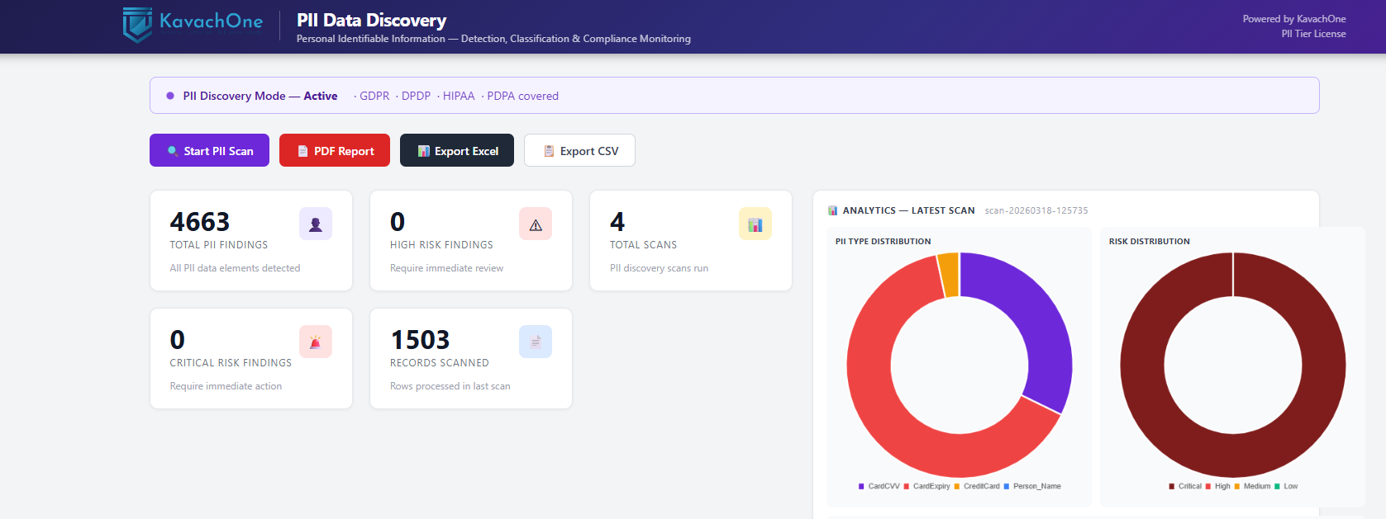Toggle CardExpiry legend entry visibility
Image resolution: width=1386 pixels, height=519 pixels.
931,487
